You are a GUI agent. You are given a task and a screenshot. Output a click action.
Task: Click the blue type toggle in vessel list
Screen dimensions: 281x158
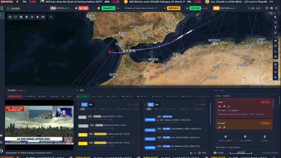coord(151,105)
